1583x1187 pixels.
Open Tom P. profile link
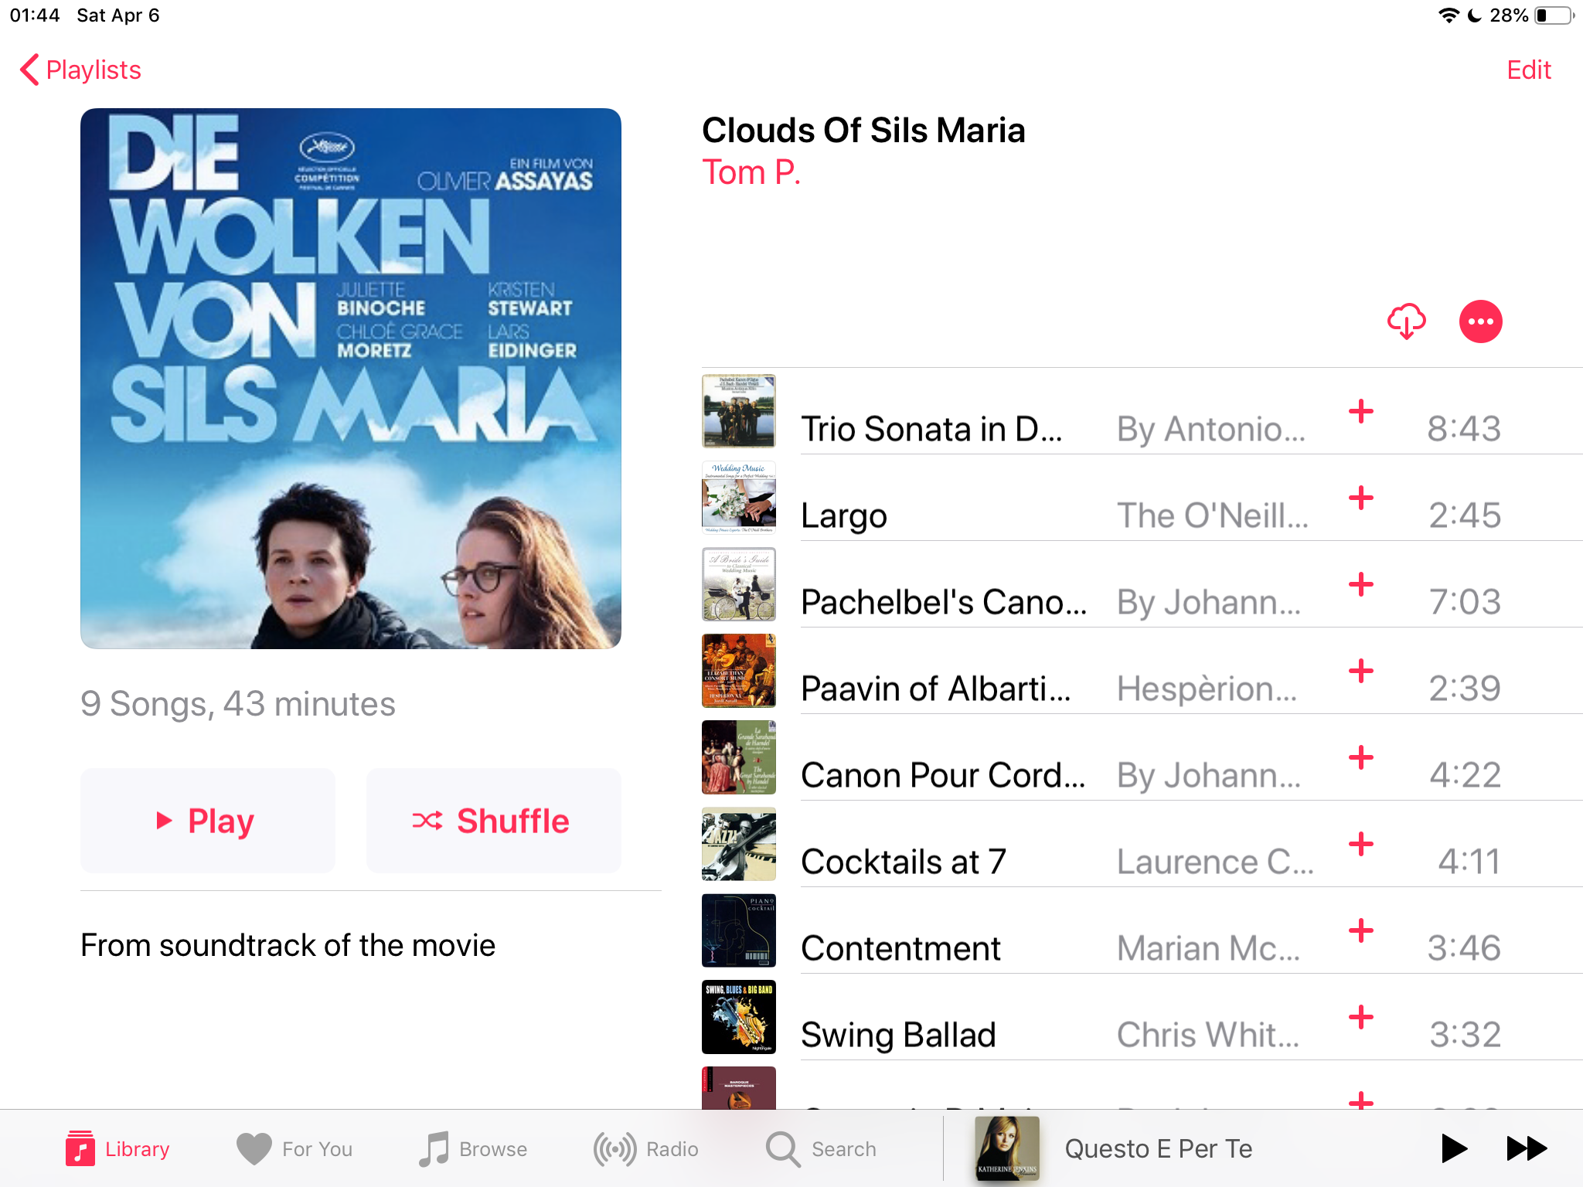tap(751, 172)
